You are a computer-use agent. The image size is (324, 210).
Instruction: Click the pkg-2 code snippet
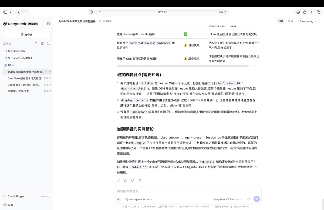tap(141, 143)
